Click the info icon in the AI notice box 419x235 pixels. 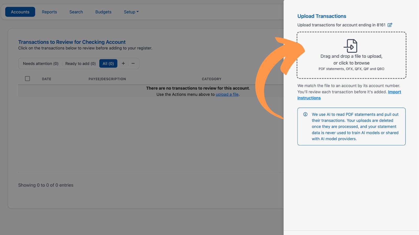305,114
